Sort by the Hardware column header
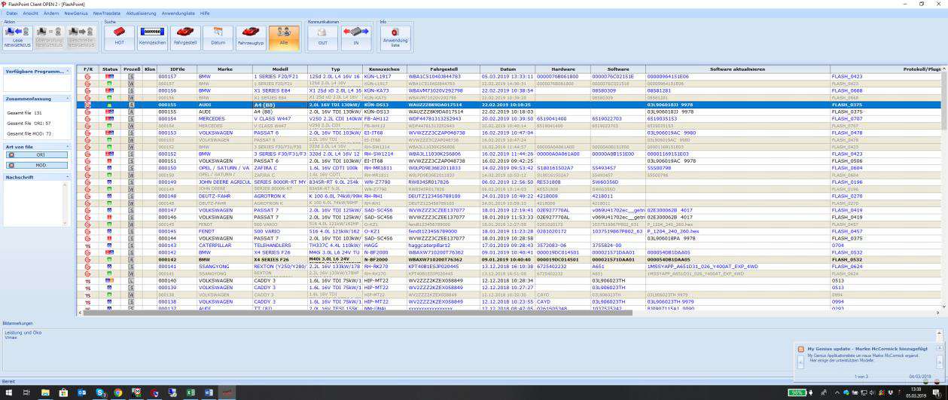The width and height of the screenshot is (948, 400). tap(562, 69)
